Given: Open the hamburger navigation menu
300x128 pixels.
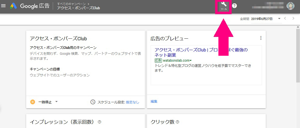Looking at the screenshot, I should 3,6.
